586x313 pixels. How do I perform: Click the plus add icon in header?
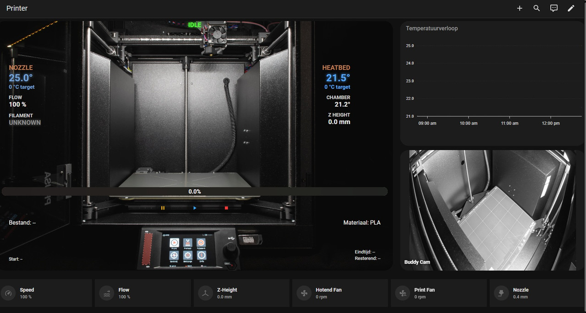[x=520, y=8]
